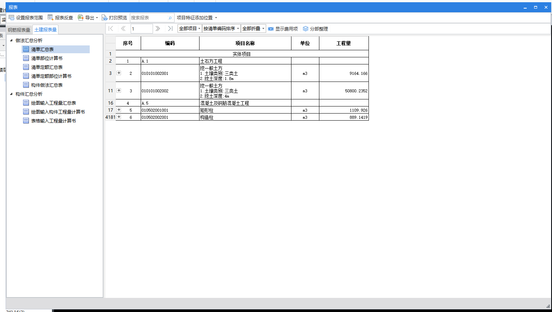This screenshot has height=312, width=552.
Task: Close the 报表 window
Action: pyautogui.click(x=546, y=7)
